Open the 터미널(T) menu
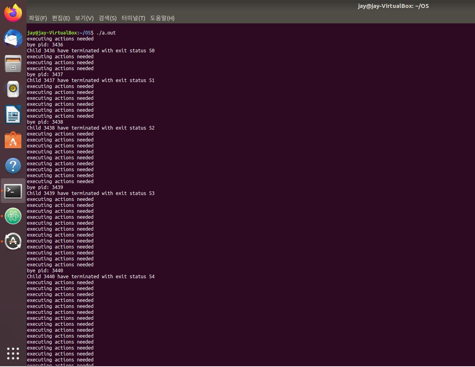Viewport: 475px width, 367px height. [133, 18]
